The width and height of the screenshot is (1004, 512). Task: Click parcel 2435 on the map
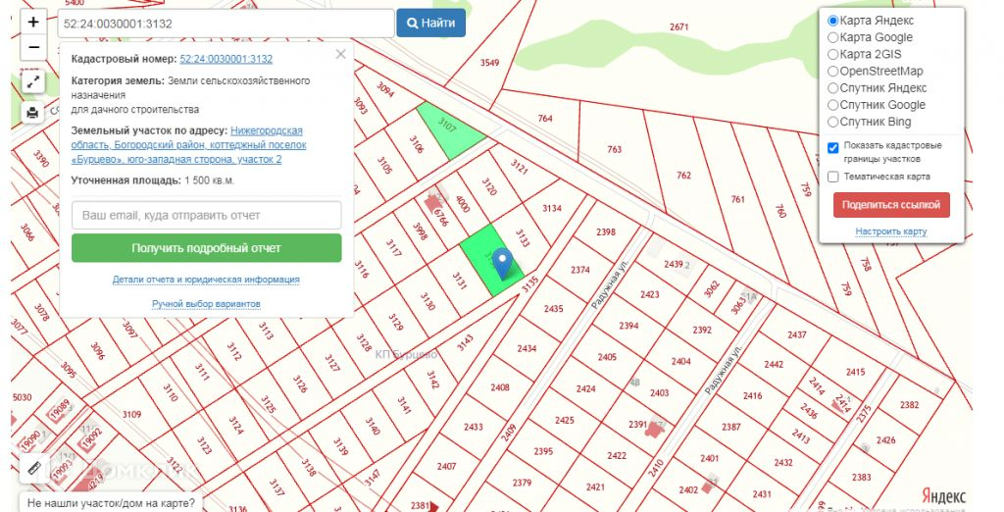click(553, 309)
